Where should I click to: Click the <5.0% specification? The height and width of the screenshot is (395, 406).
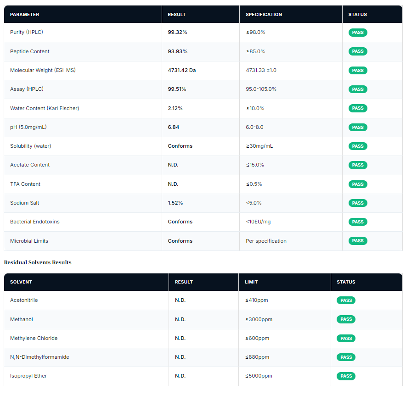point(254,203)
